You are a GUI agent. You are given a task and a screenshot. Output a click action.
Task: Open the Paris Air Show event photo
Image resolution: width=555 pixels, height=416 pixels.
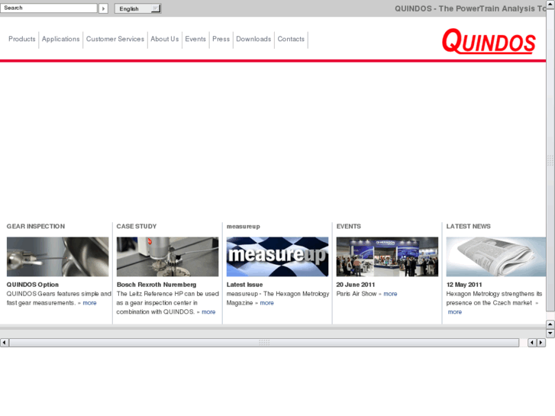[387, 256]
